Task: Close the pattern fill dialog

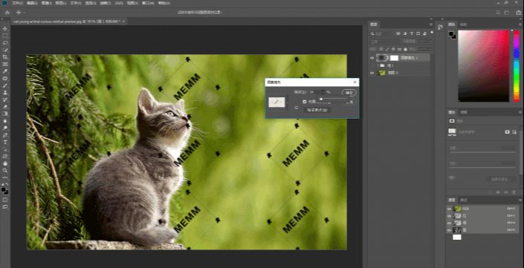Action: point(355,82)
